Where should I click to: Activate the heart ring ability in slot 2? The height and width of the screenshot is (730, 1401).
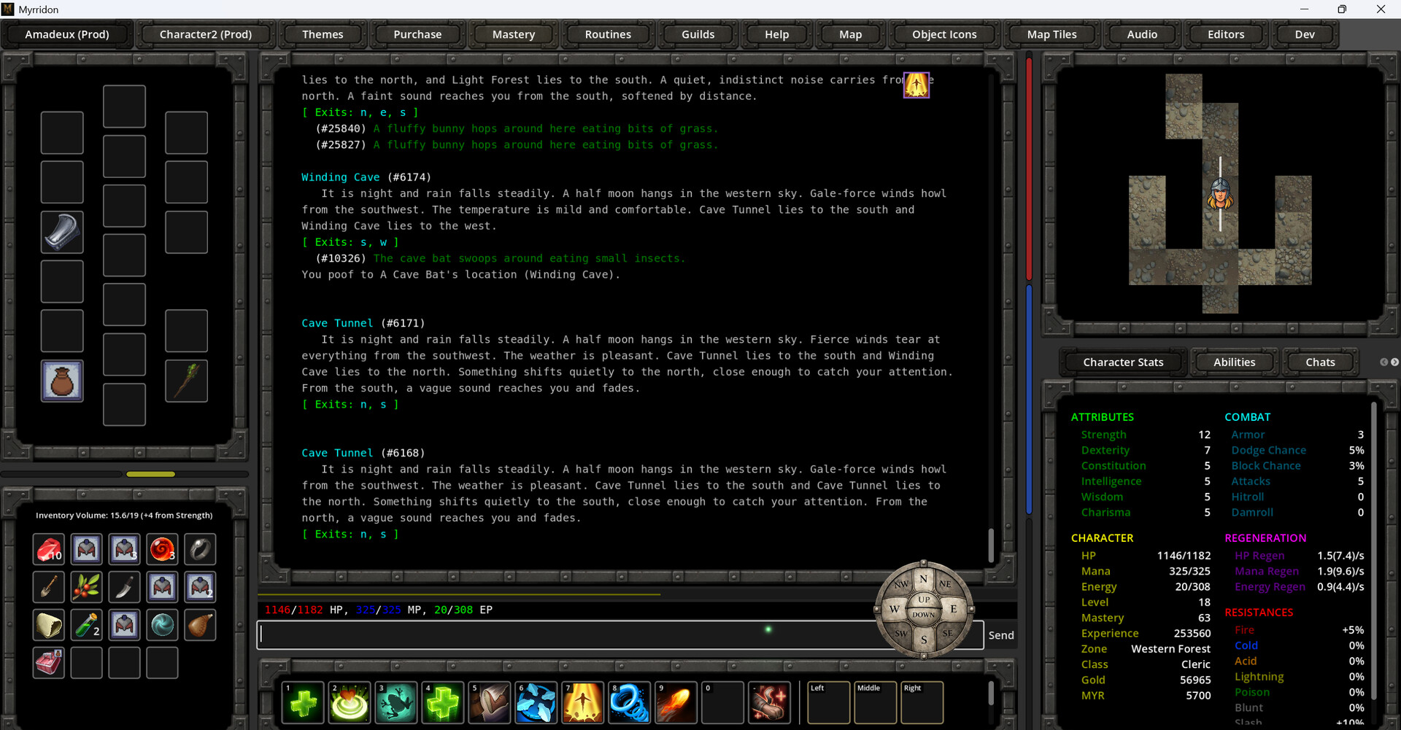[350, 702]
